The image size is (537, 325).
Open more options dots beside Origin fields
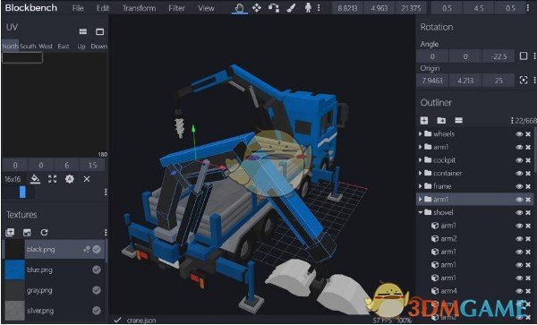coord(534,81)
